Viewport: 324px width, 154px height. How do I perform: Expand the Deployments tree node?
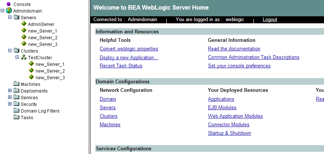[x=10, y=91]
